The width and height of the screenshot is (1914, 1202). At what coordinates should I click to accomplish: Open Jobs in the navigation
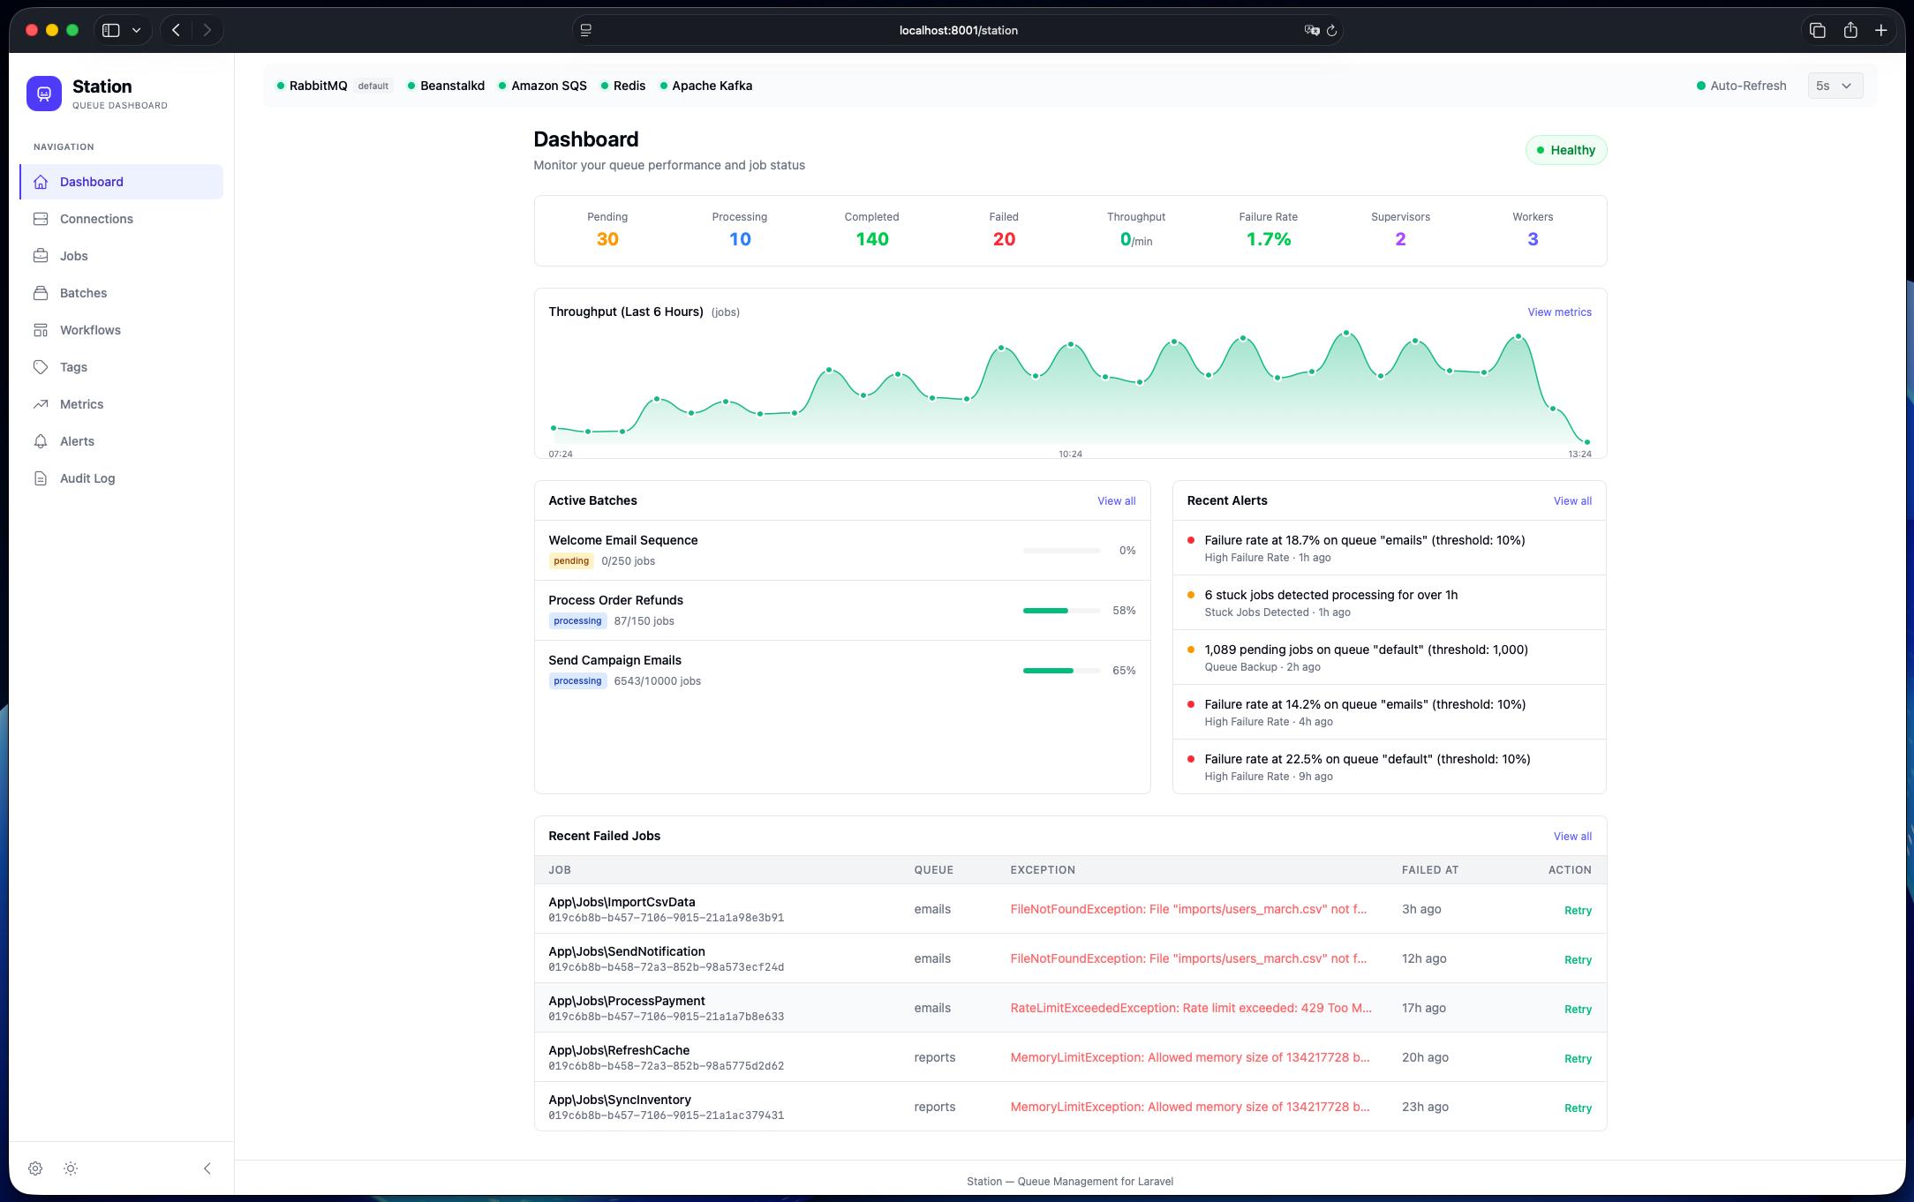74,256
